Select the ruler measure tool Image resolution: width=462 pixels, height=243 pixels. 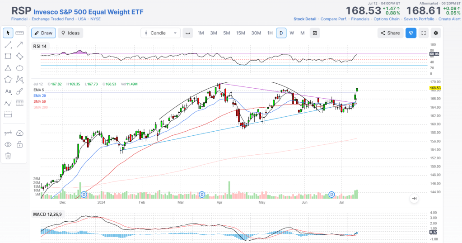[19, 33]
